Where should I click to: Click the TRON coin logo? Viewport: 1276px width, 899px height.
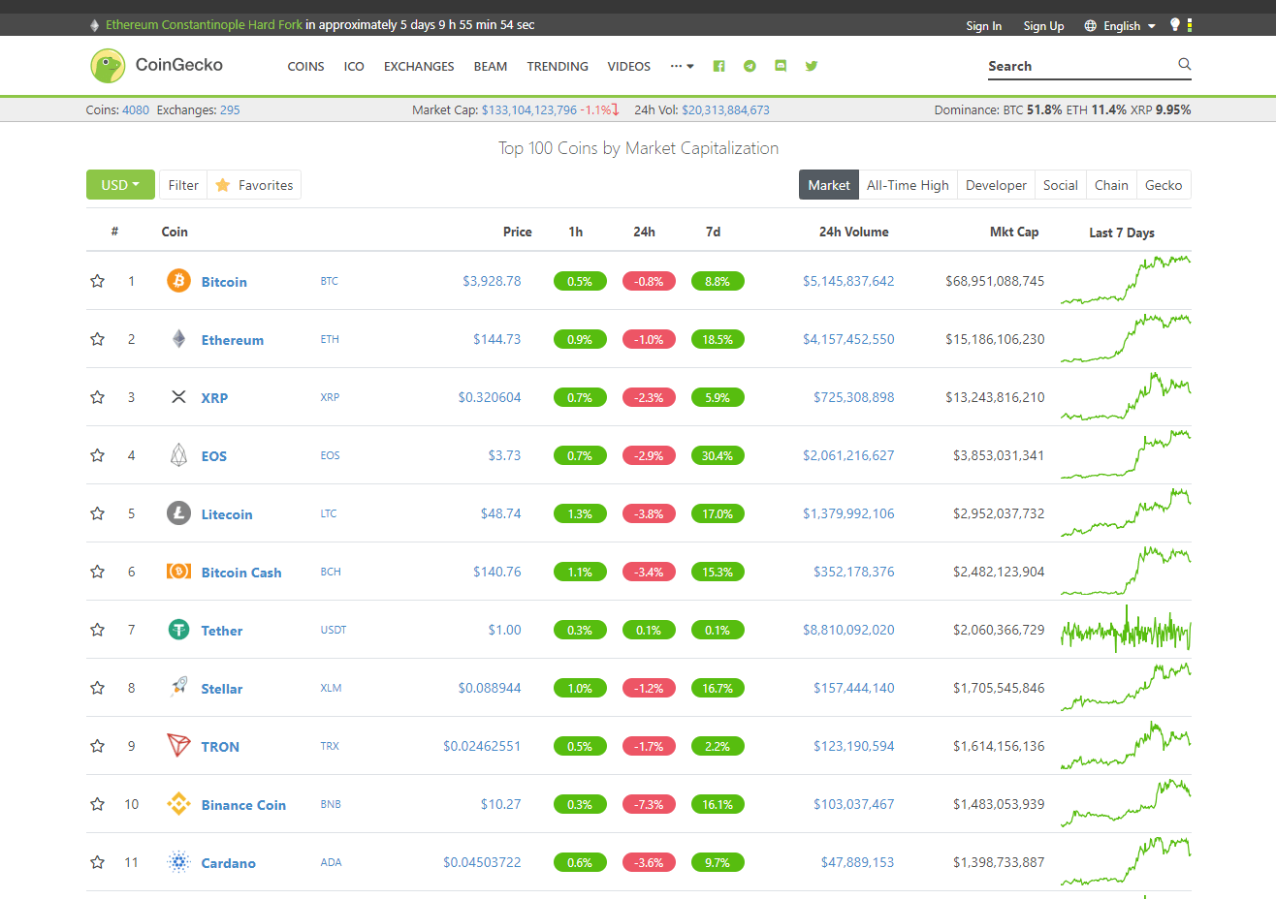[178, 745]
